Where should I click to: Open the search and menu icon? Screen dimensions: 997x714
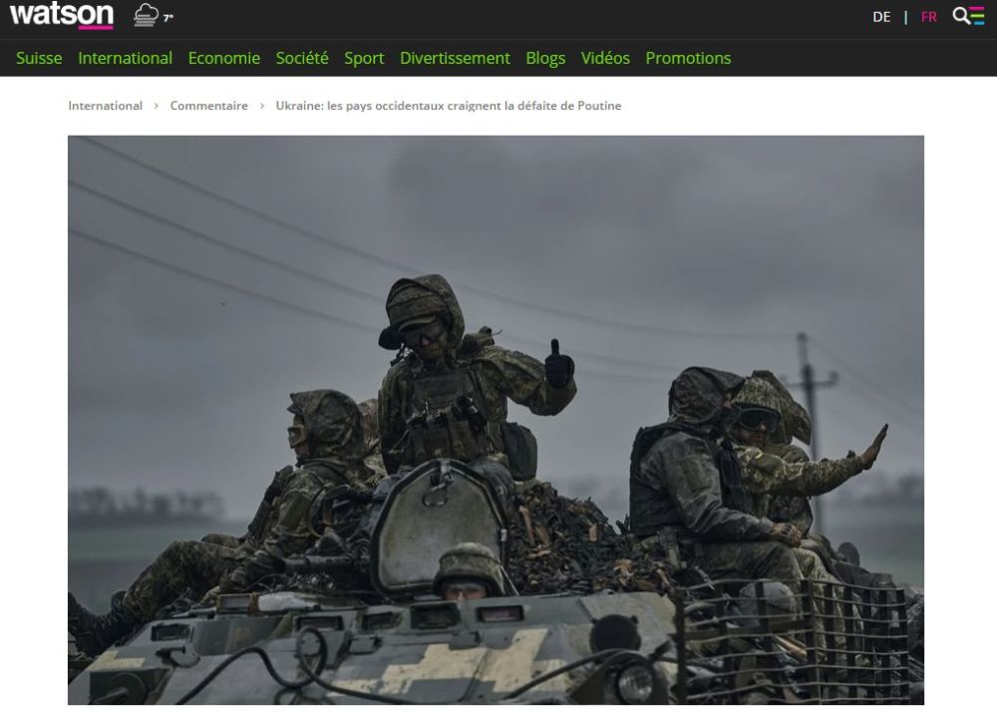tap(968, 16)
